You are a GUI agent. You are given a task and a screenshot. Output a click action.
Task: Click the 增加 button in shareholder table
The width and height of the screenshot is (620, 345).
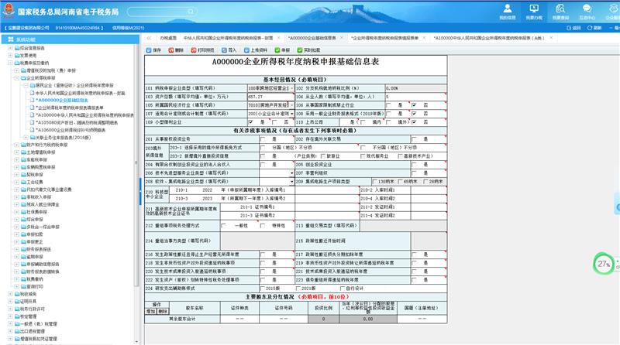[x=152, y=310]
